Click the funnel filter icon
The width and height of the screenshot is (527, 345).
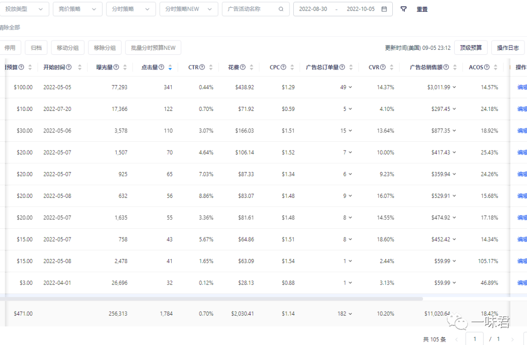click(x=404, y=9)
